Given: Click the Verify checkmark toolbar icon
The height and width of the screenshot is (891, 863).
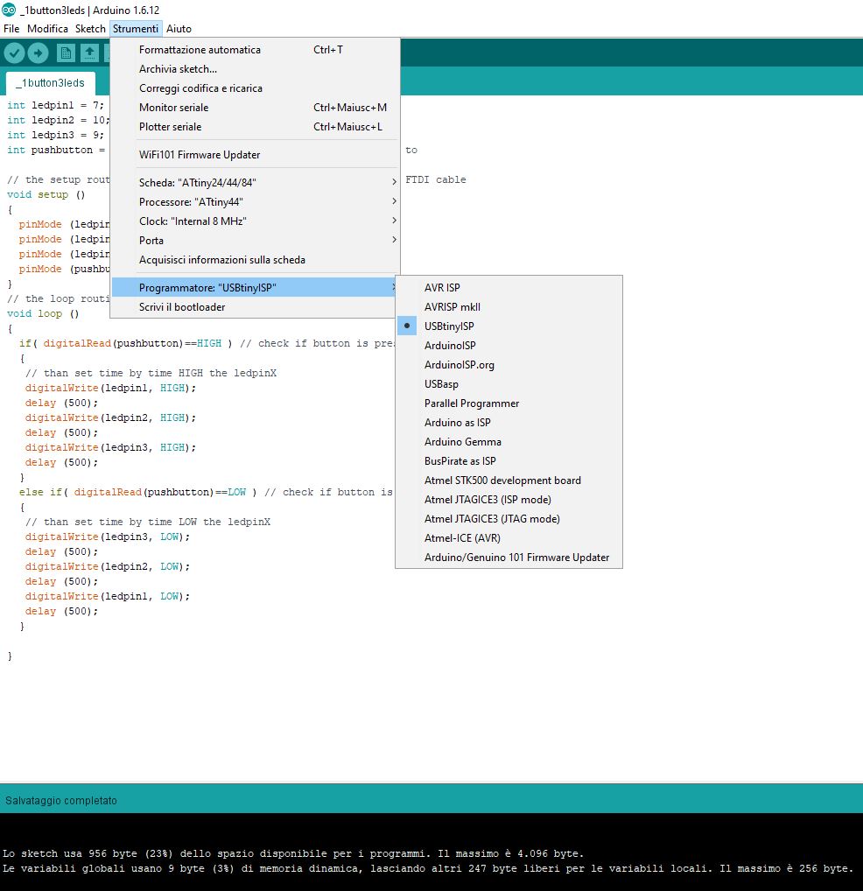Looking at the screenshot, I should (14, 53).
